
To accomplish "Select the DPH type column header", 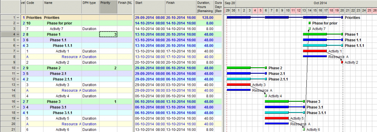I will point(91,7).
